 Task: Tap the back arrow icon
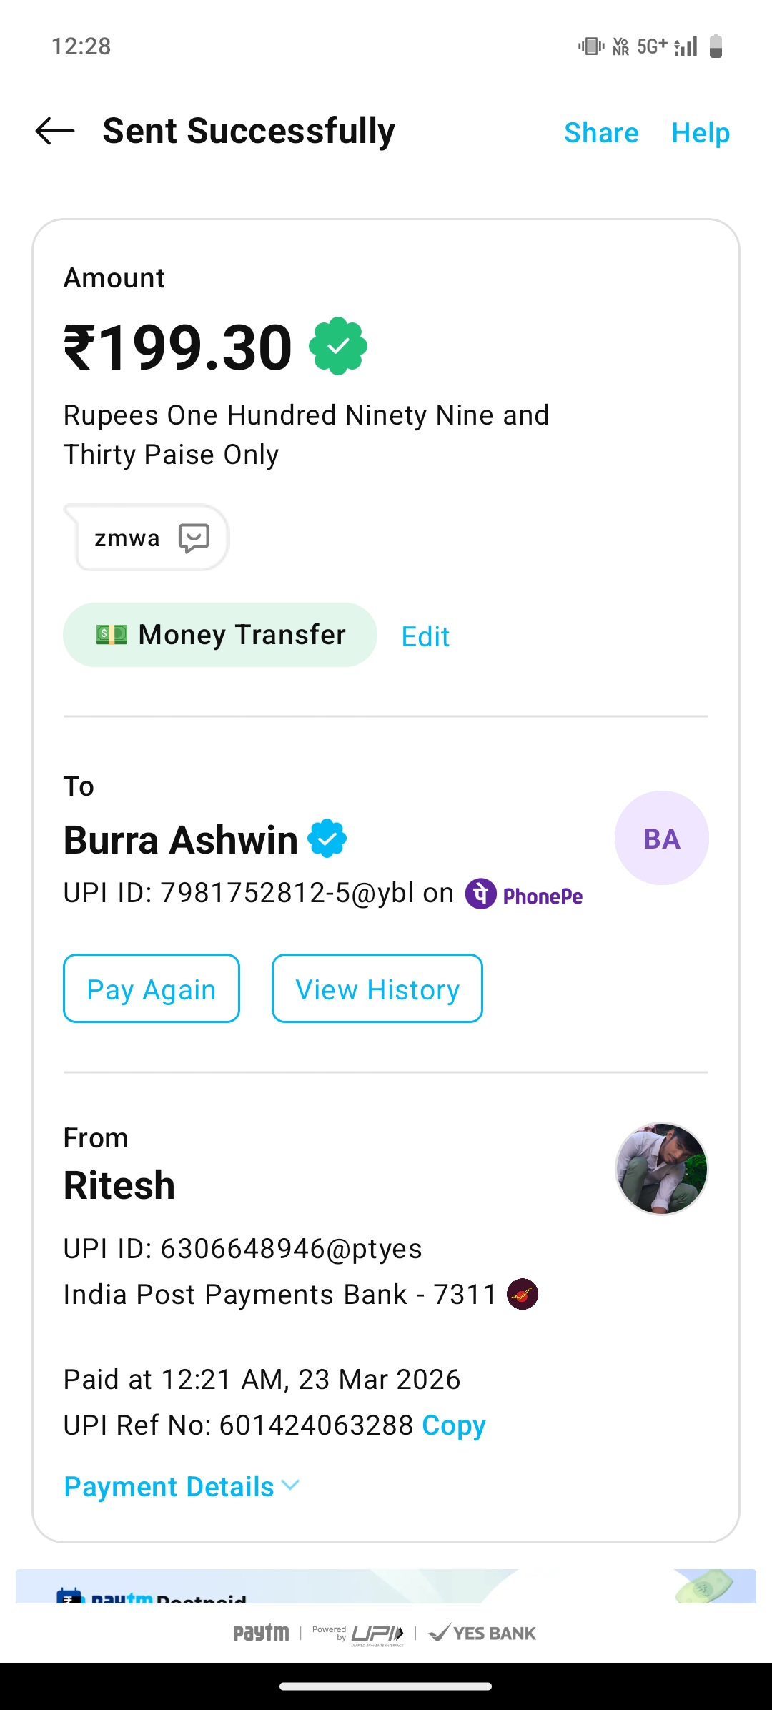pyautogui.click(x=55, y=132)
